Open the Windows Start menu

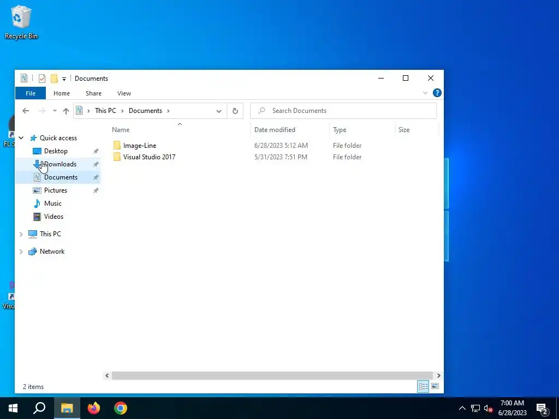(x=13, y=408)
